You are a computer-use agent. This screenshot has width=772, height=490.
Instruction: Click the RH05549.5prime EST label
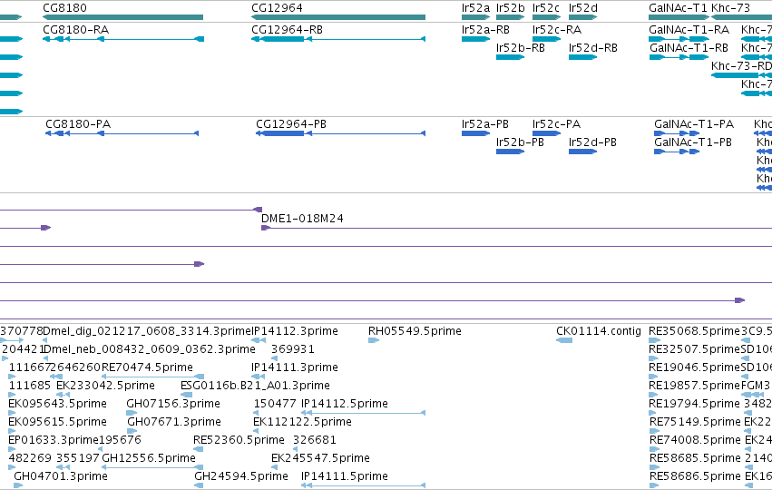415,331
